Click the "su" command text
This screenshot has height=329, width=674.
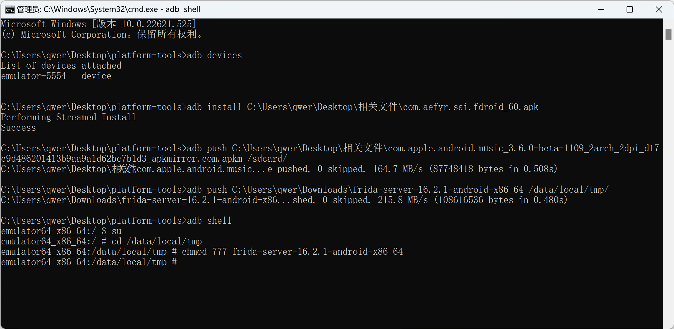117,231
